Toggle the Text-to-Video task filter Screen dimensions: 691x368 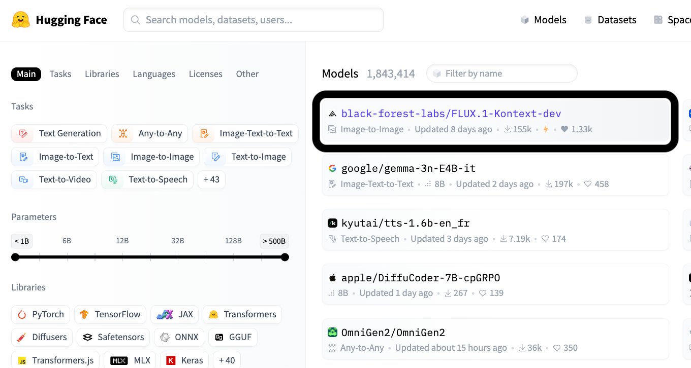tap(54, 179)
